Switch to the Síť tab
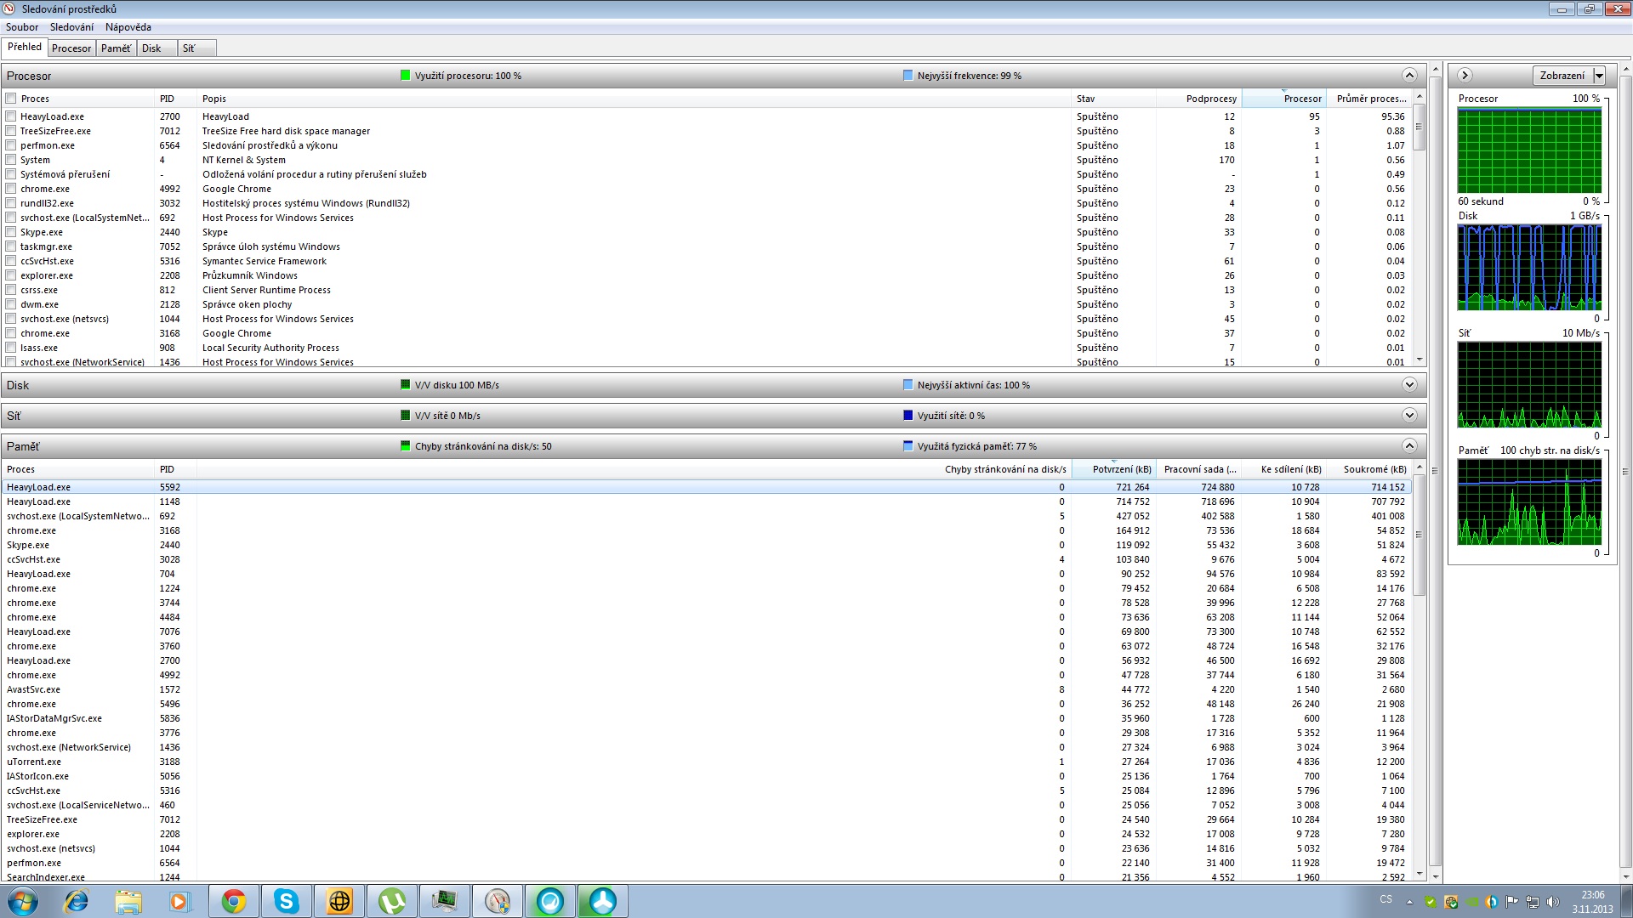The height and width of the screenshot is (918, 1633). pos(196,48)
